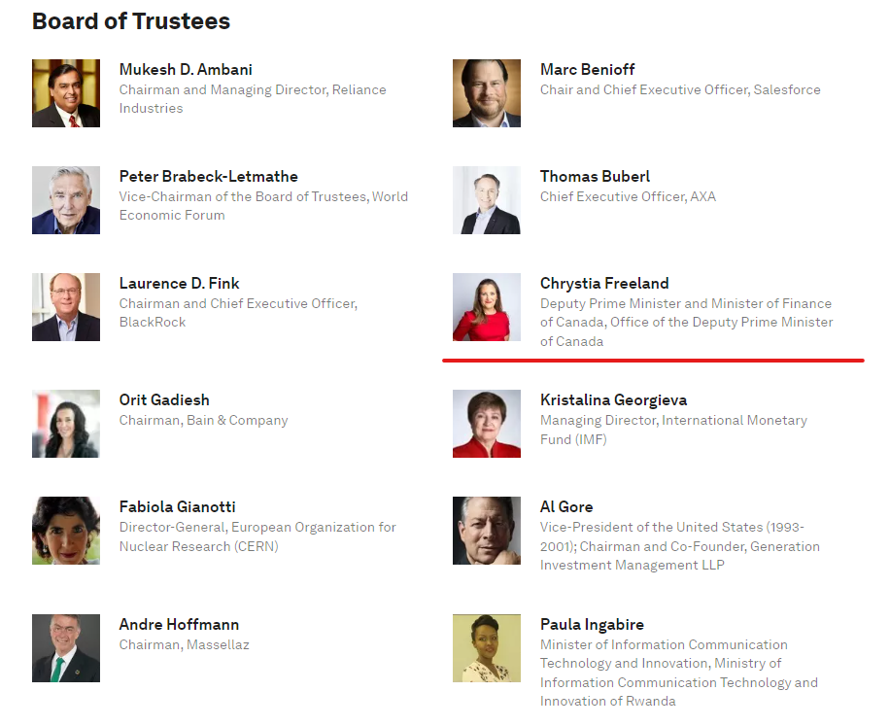This screenshot has height=726, width=890.
Task: Open the photo beside Laurence D. Fink
Action: (x=66, y=307)
